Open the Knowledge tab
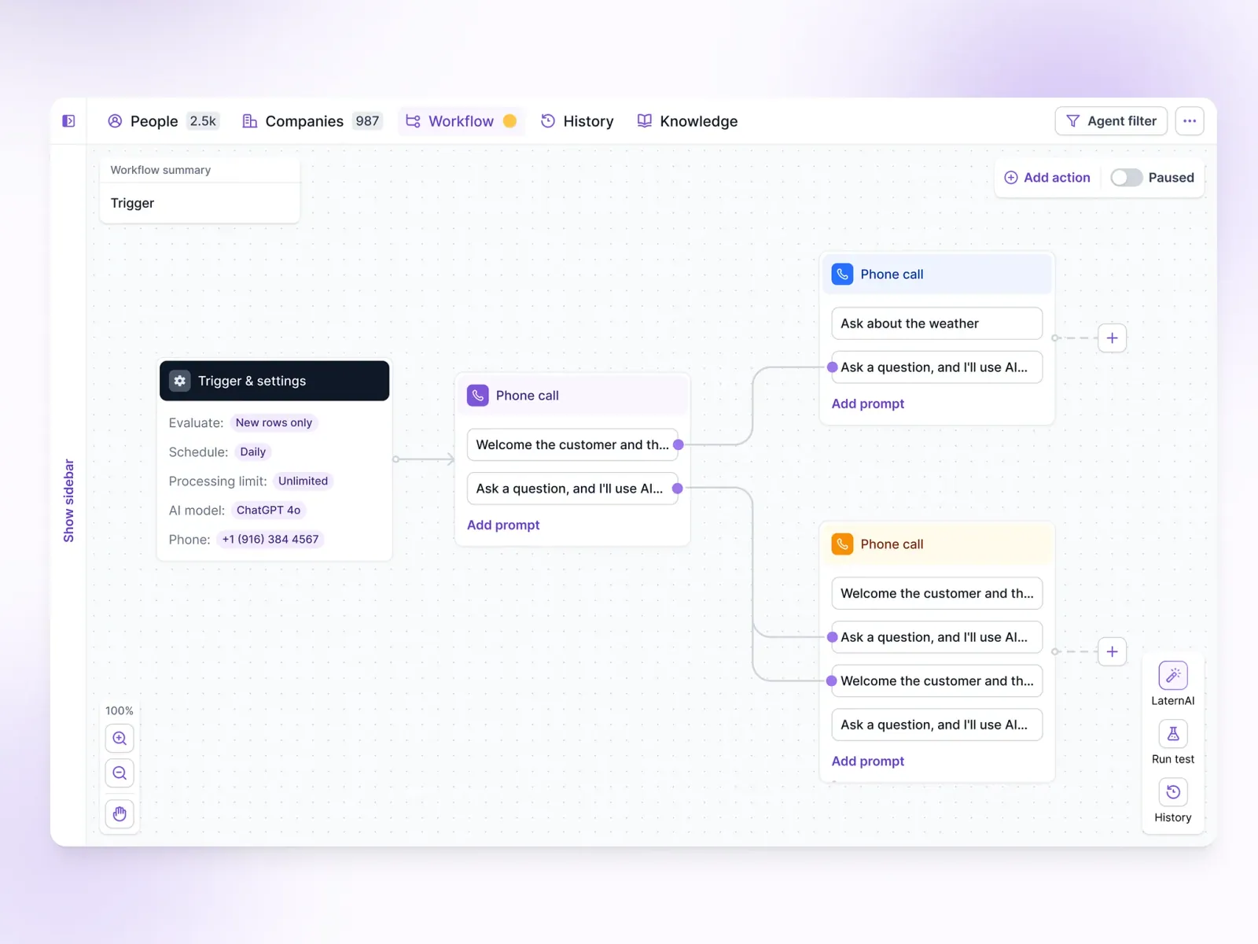 (688, 121)
